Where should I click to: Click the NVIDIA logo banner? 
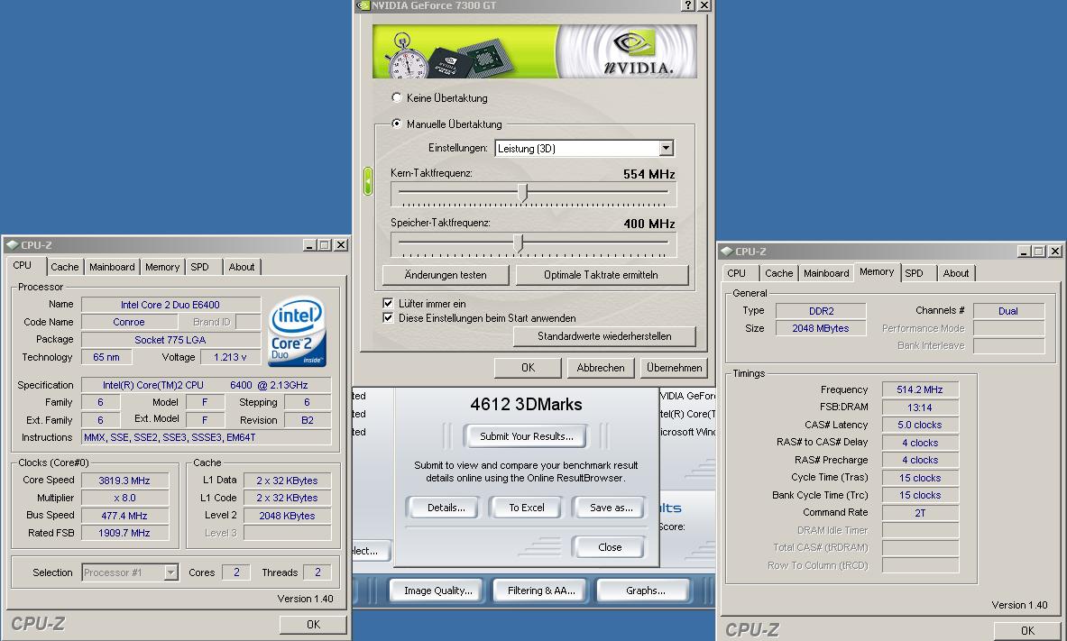534,51
